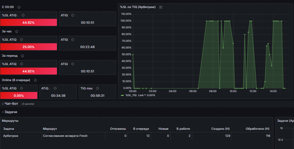Click the 00:22:48 ATiQ value

(x=87, y=47)
